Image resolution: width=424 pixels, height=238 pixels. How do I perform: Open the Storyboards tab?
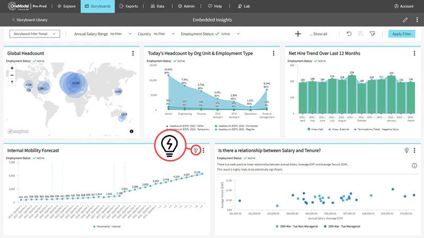point(98,6)
